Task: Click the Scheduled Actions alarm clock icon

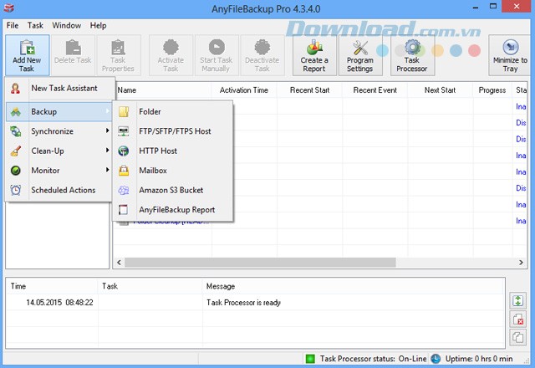Action: (16, 190)
